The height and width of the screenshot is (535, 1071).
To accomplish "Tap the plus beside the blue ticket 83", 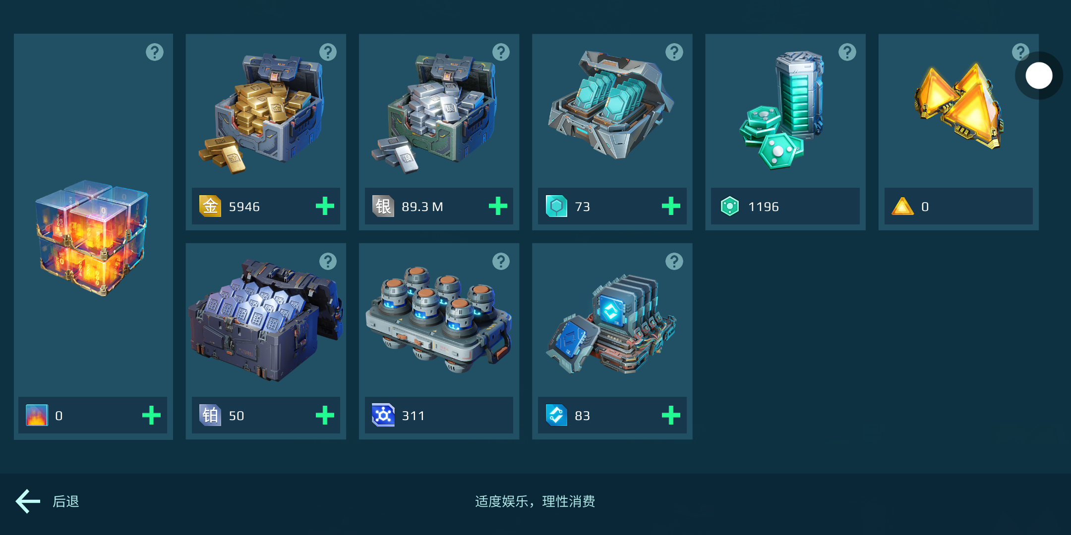I will (x=671, y=415).
